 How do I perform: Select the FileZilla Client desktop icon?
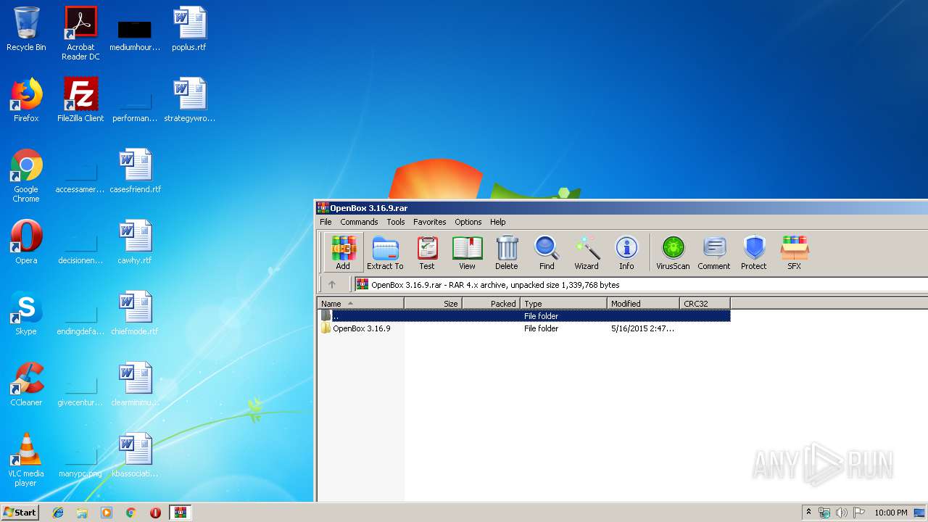[x=80, y=100]
